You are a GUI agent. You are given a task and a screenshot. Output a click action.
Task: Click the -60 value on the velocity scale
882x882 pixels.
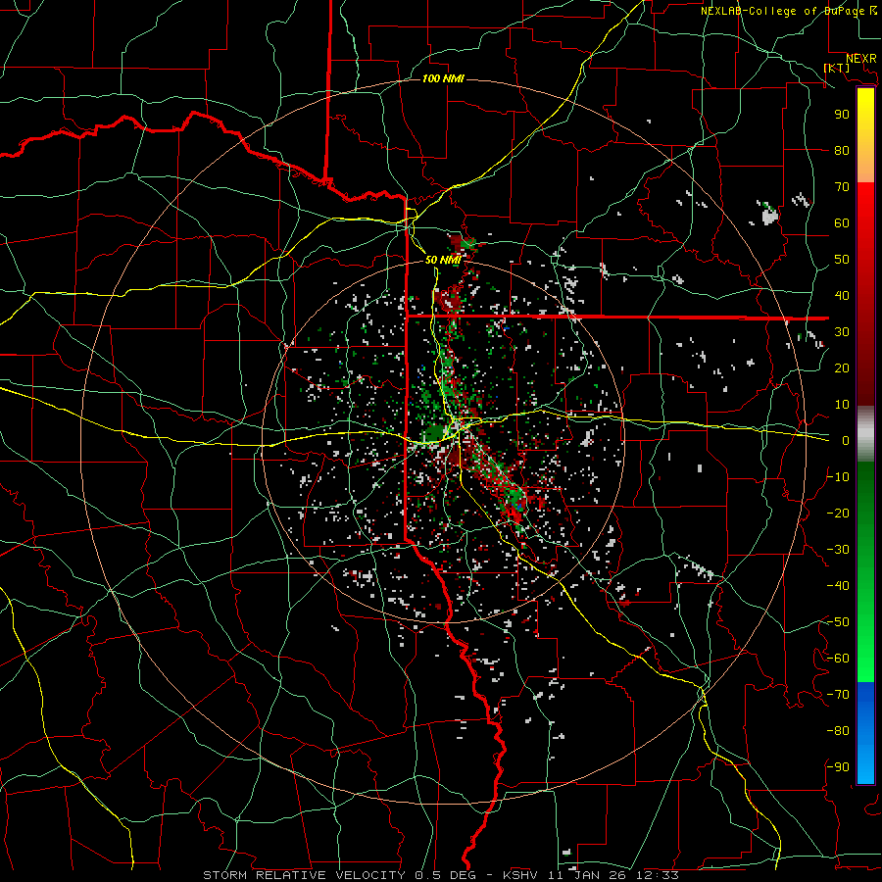click(838, 659)
